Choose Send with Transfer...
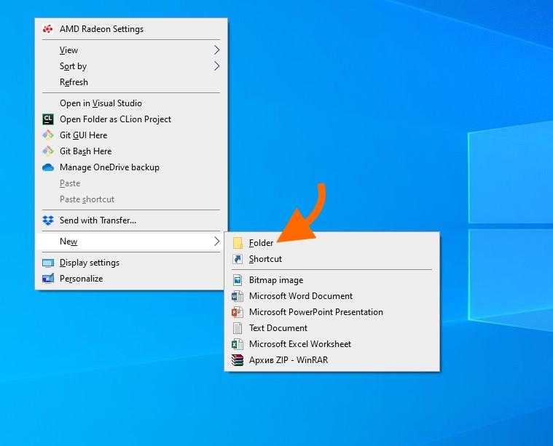Screen dimensions: 553x446 131,220
